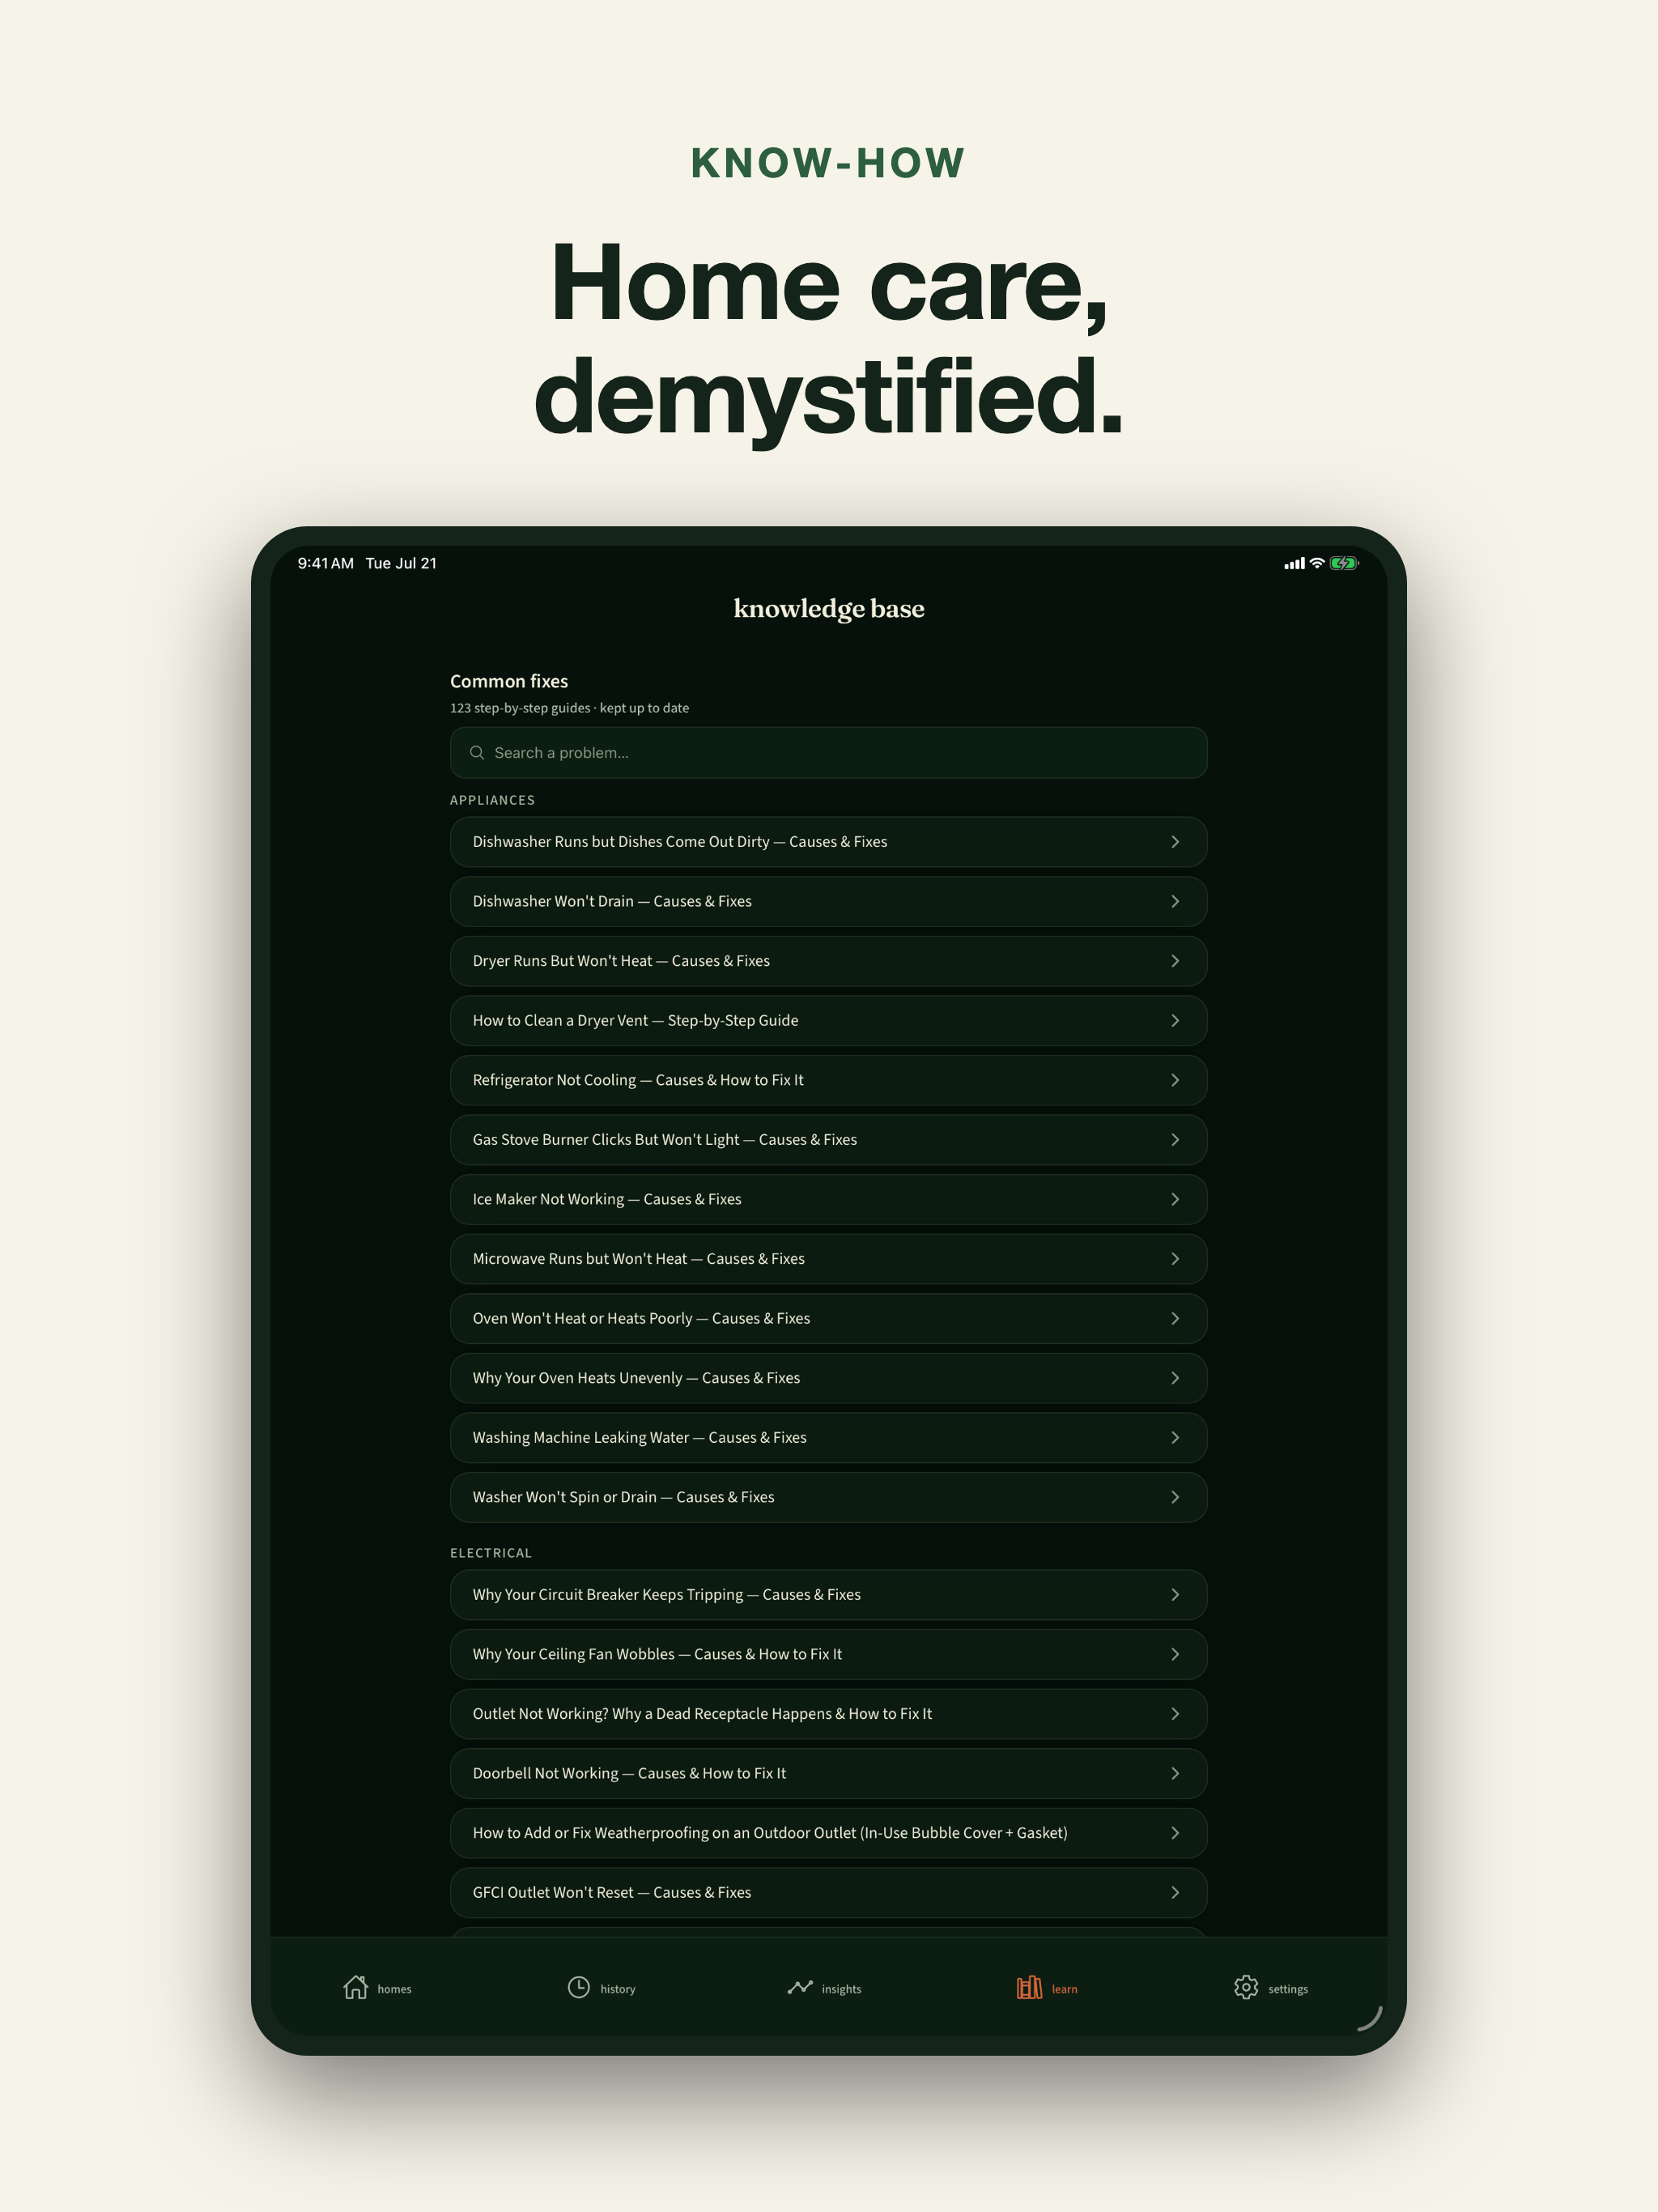
Task: Expand chevron on Gas Stove Burner Clicks
Action: 1175,1140
